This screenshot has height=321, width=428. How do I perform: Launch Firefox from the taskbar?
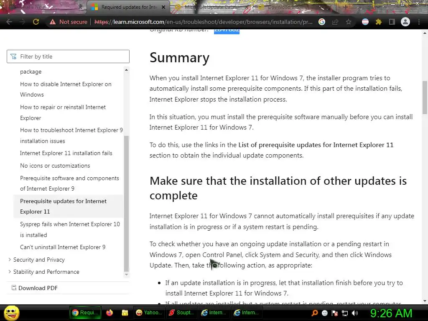pyautogui.click(x=110, y=313)
